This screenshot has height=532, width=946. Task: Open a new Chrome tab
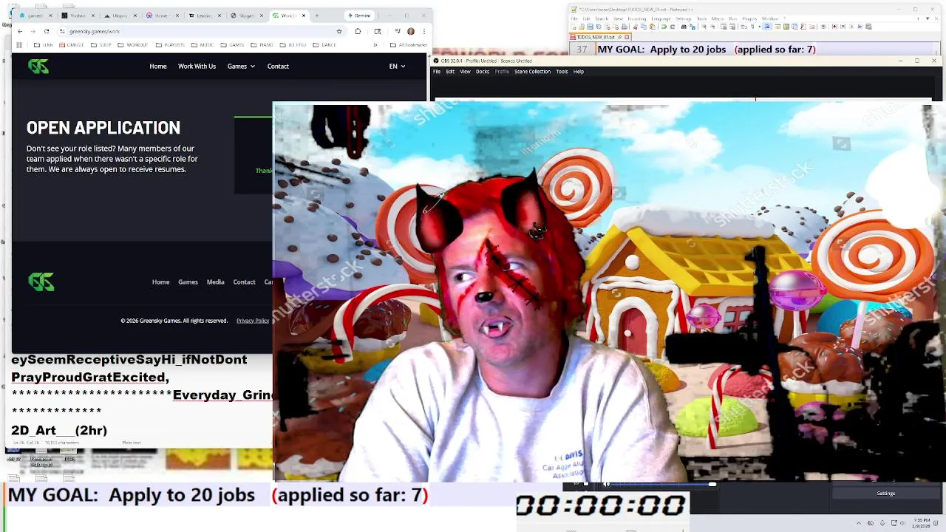(x=316, y=15)
